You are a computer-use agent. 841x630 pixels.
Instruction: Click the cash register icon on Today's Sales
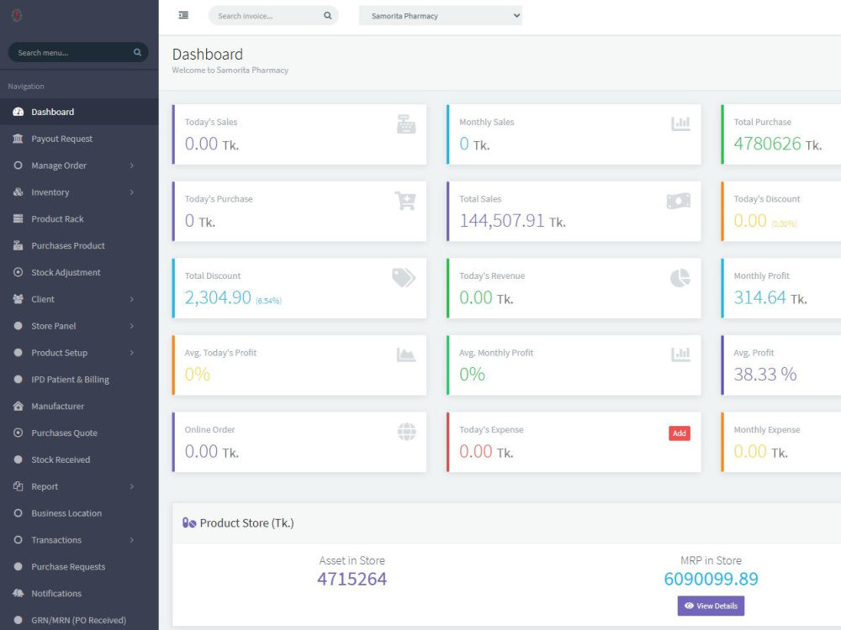pyautogui.click(x=406, y=123)
